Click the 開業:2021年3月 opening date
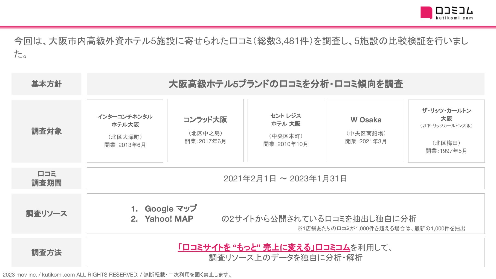Screen dimensions: 496x279 (366, 141)
